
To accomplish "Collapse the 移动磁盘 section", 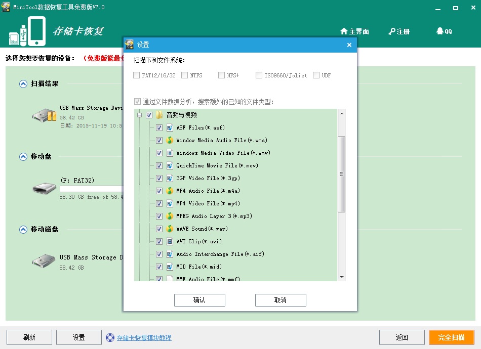I will 23,229.
